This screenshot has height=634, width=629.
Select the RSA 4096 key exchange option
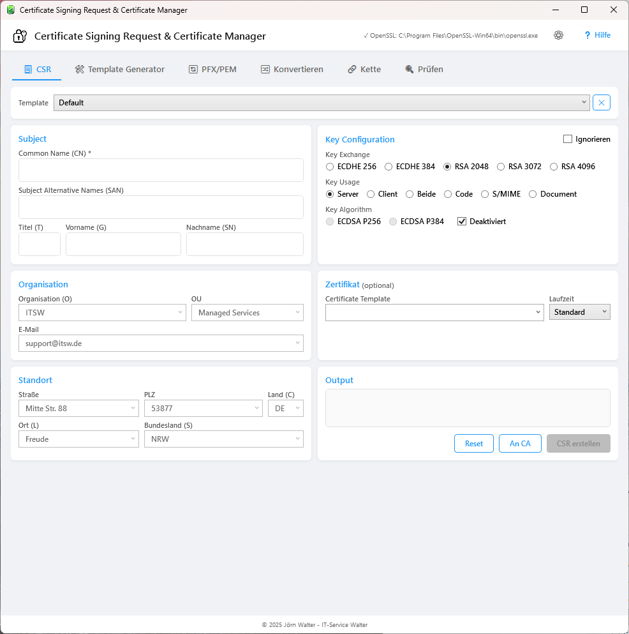pyautogui.click(x=554, y=166)
